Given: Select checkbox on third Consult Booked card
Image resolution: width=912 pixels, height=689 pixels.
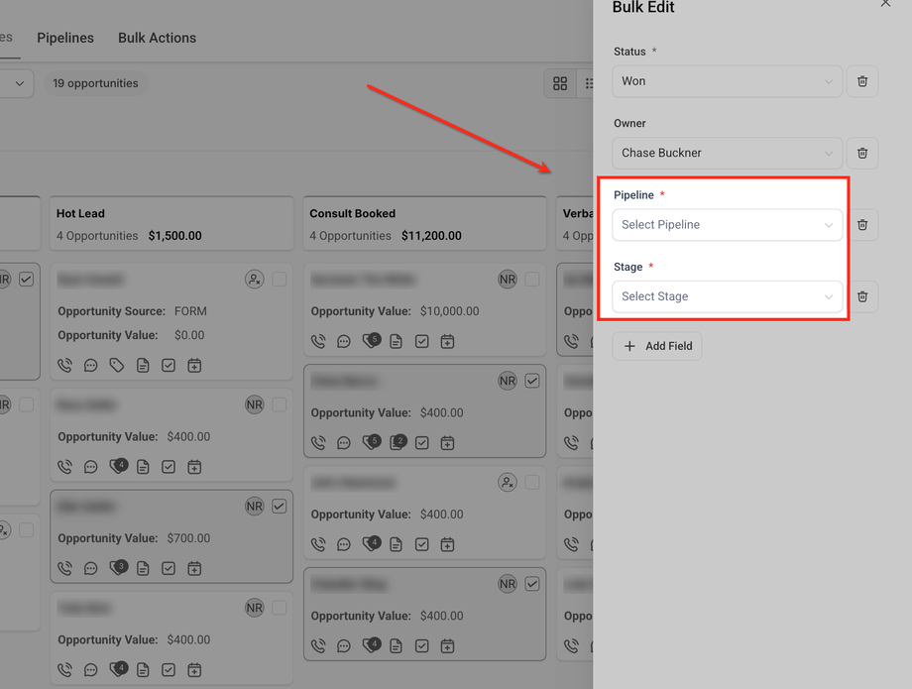Looking at the screenshot, I should point(532,482).
